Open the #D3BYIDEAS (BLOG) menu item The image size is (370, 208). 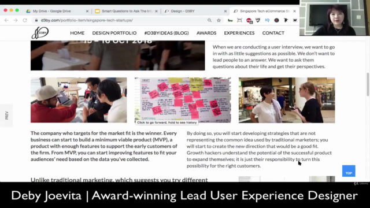[166, 33]
